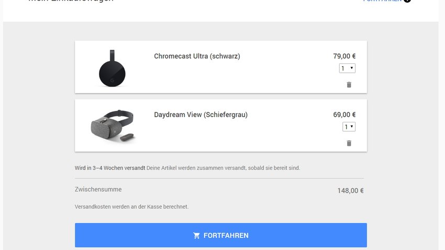This screenshot has width=445, height=250.
Task: Open the Chromecast Ultra quantity dropdown
Action: (x=347, y=68)
